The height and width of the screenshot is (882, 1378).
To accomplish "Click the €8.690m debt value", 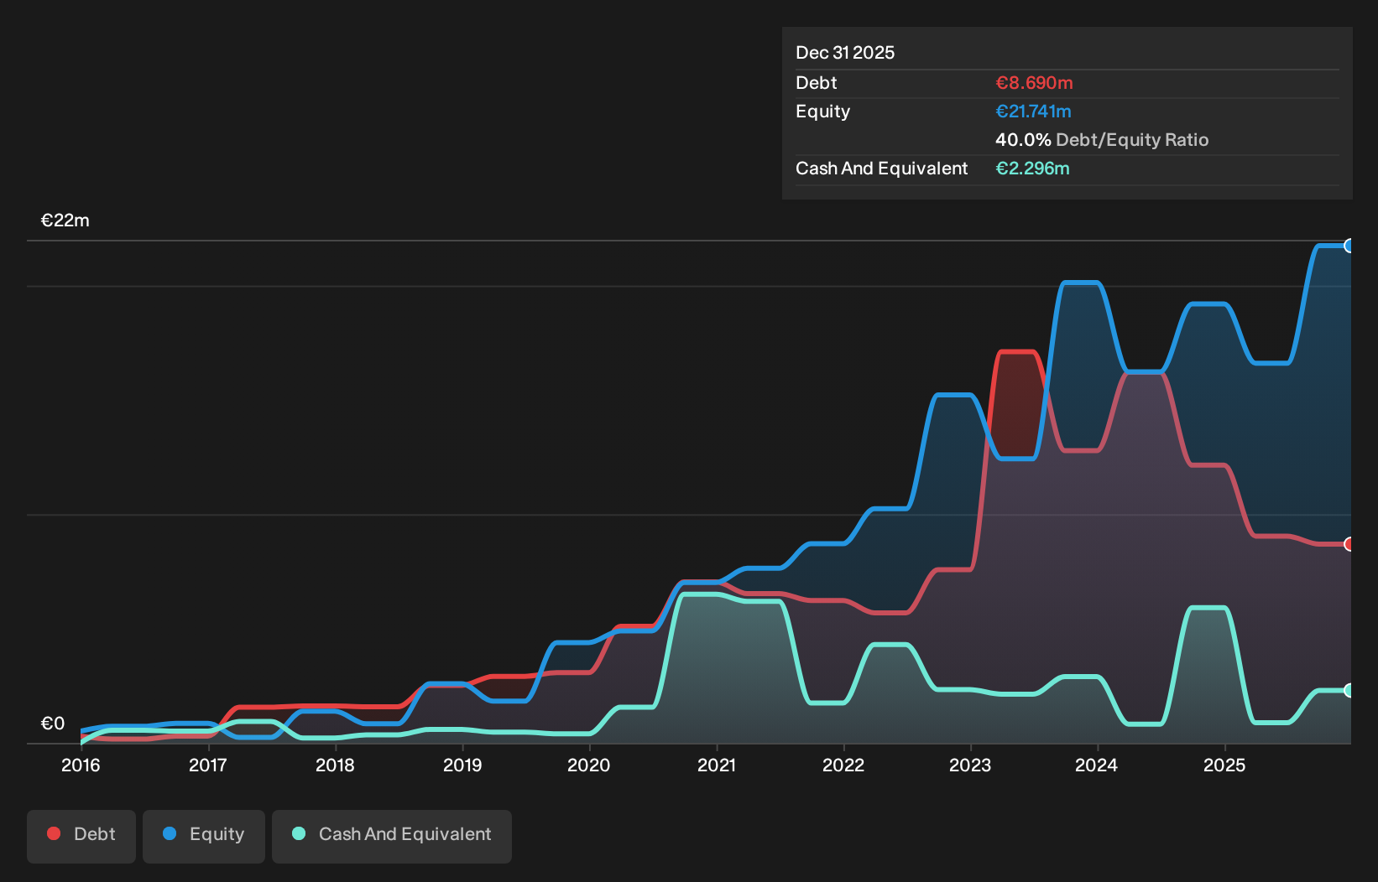I will [1034, 83].
